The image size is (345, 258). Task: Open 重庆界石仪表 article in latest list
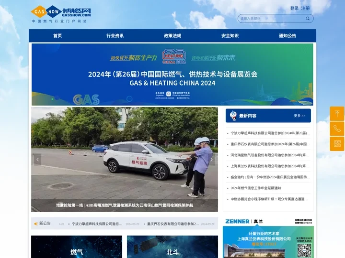click(x=270, y=144)
